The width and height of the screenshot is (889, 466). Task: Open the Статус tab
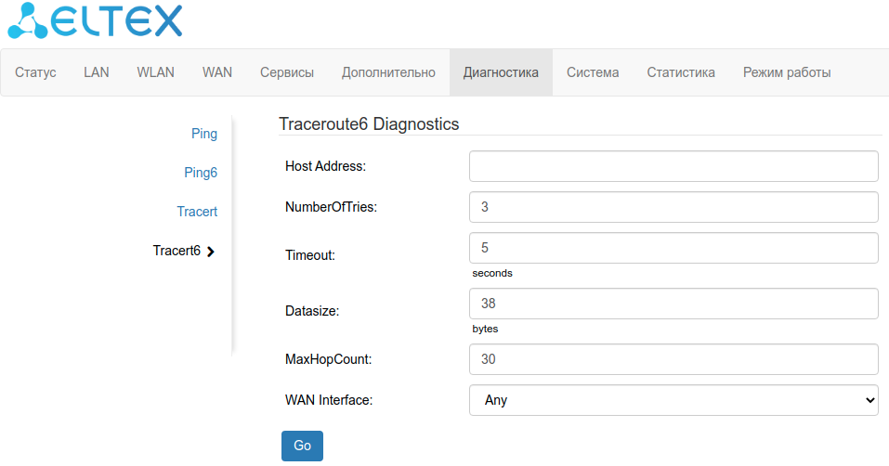point(36,72)
